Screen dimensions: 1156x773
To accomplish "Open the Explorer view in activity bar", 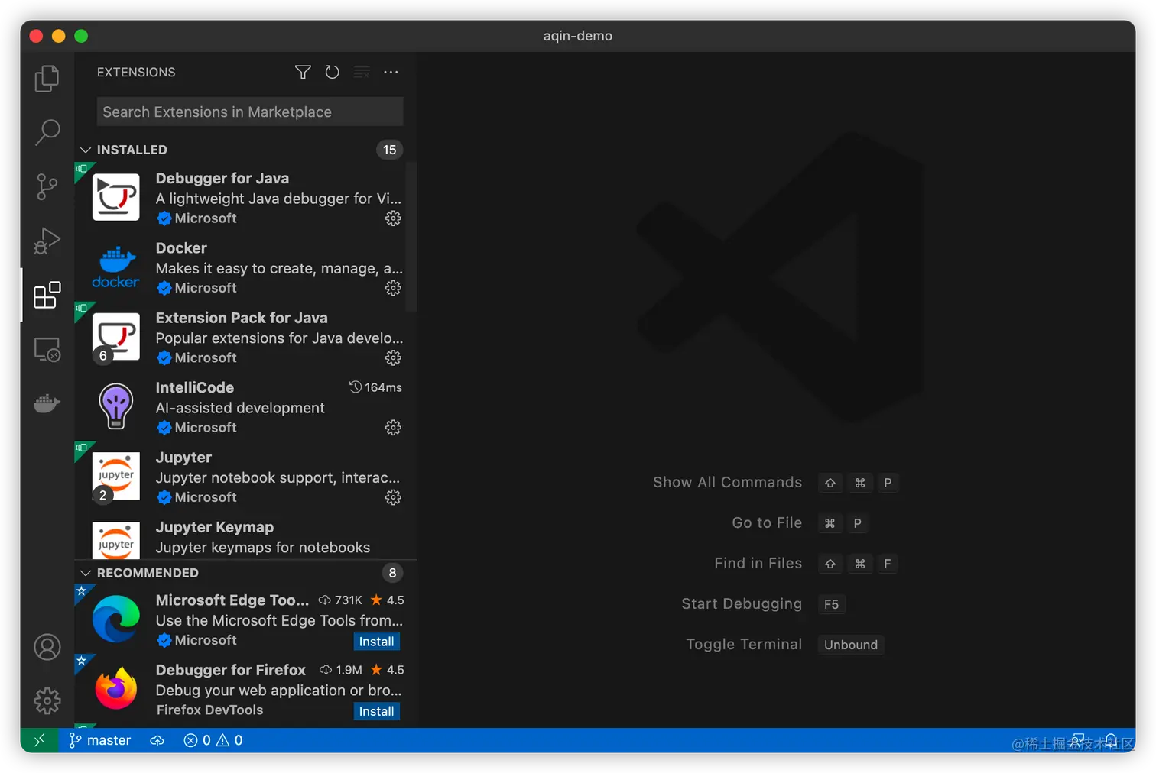I will [x=47, y=78].
